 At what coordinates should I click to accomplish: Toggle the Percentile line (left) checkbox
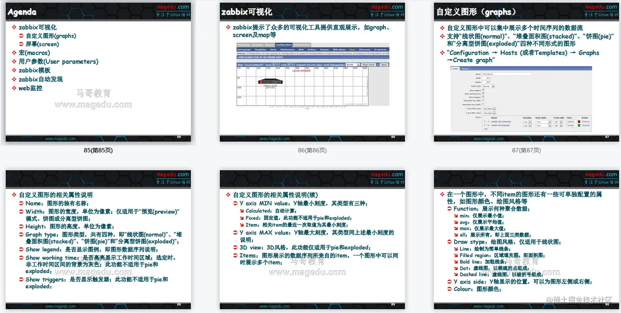pos(483,100)
